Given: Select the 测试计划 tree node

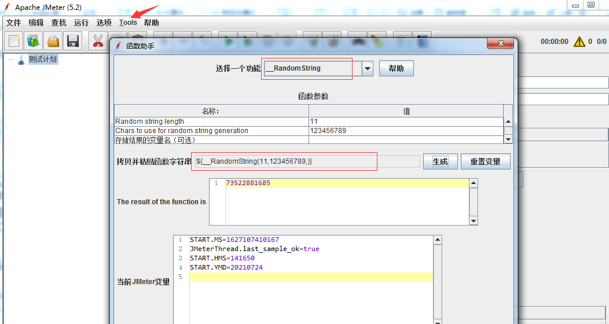Looking at the screenshot, I should [43, 60].
